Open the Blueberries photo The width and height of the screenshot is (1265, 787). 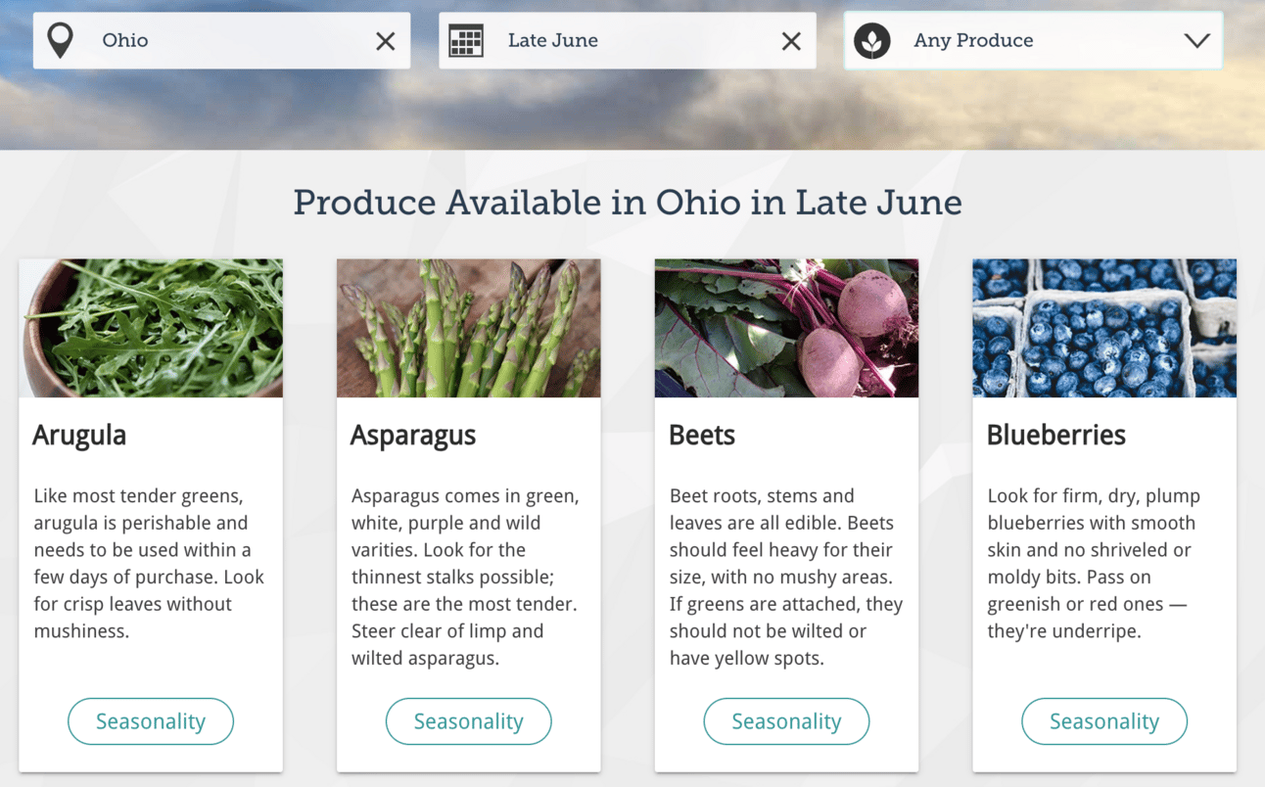click(1104, 328)
